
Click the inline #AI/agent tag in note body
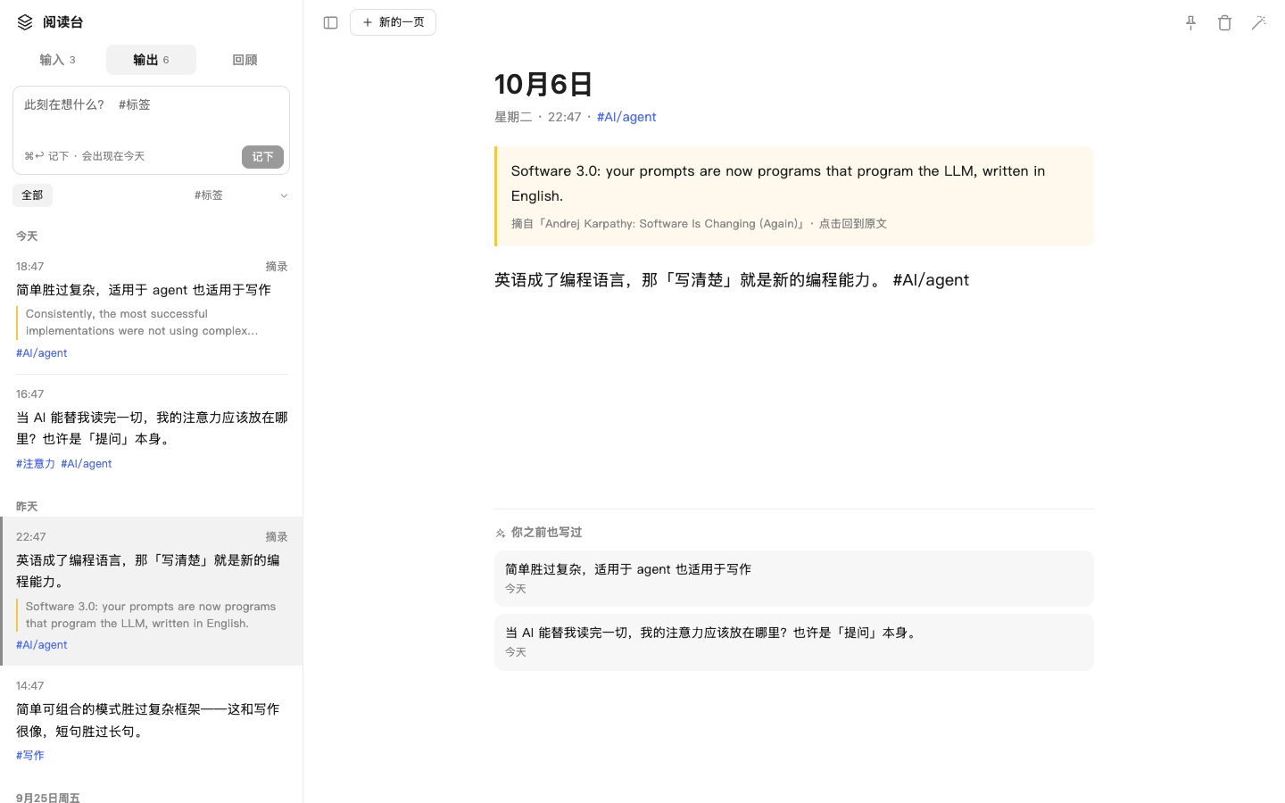931,280
